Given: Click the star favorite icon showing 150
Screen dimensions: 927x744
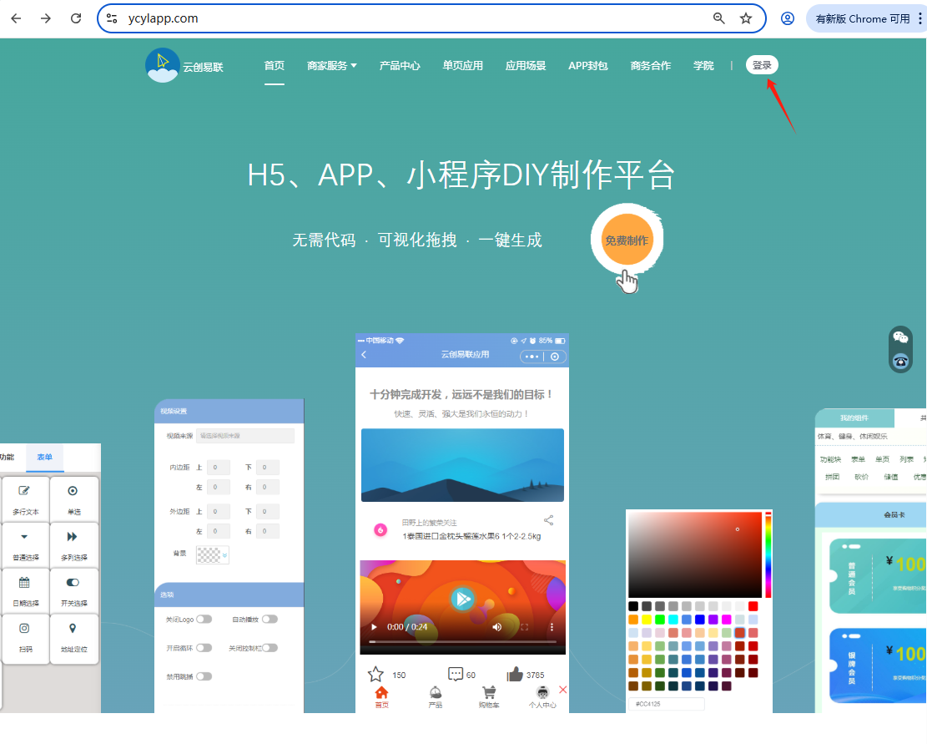Looking at the screenshot, I should 376,674.
